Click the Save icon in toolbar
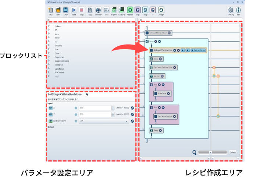 pyautogui.click(x=65, y=11)
